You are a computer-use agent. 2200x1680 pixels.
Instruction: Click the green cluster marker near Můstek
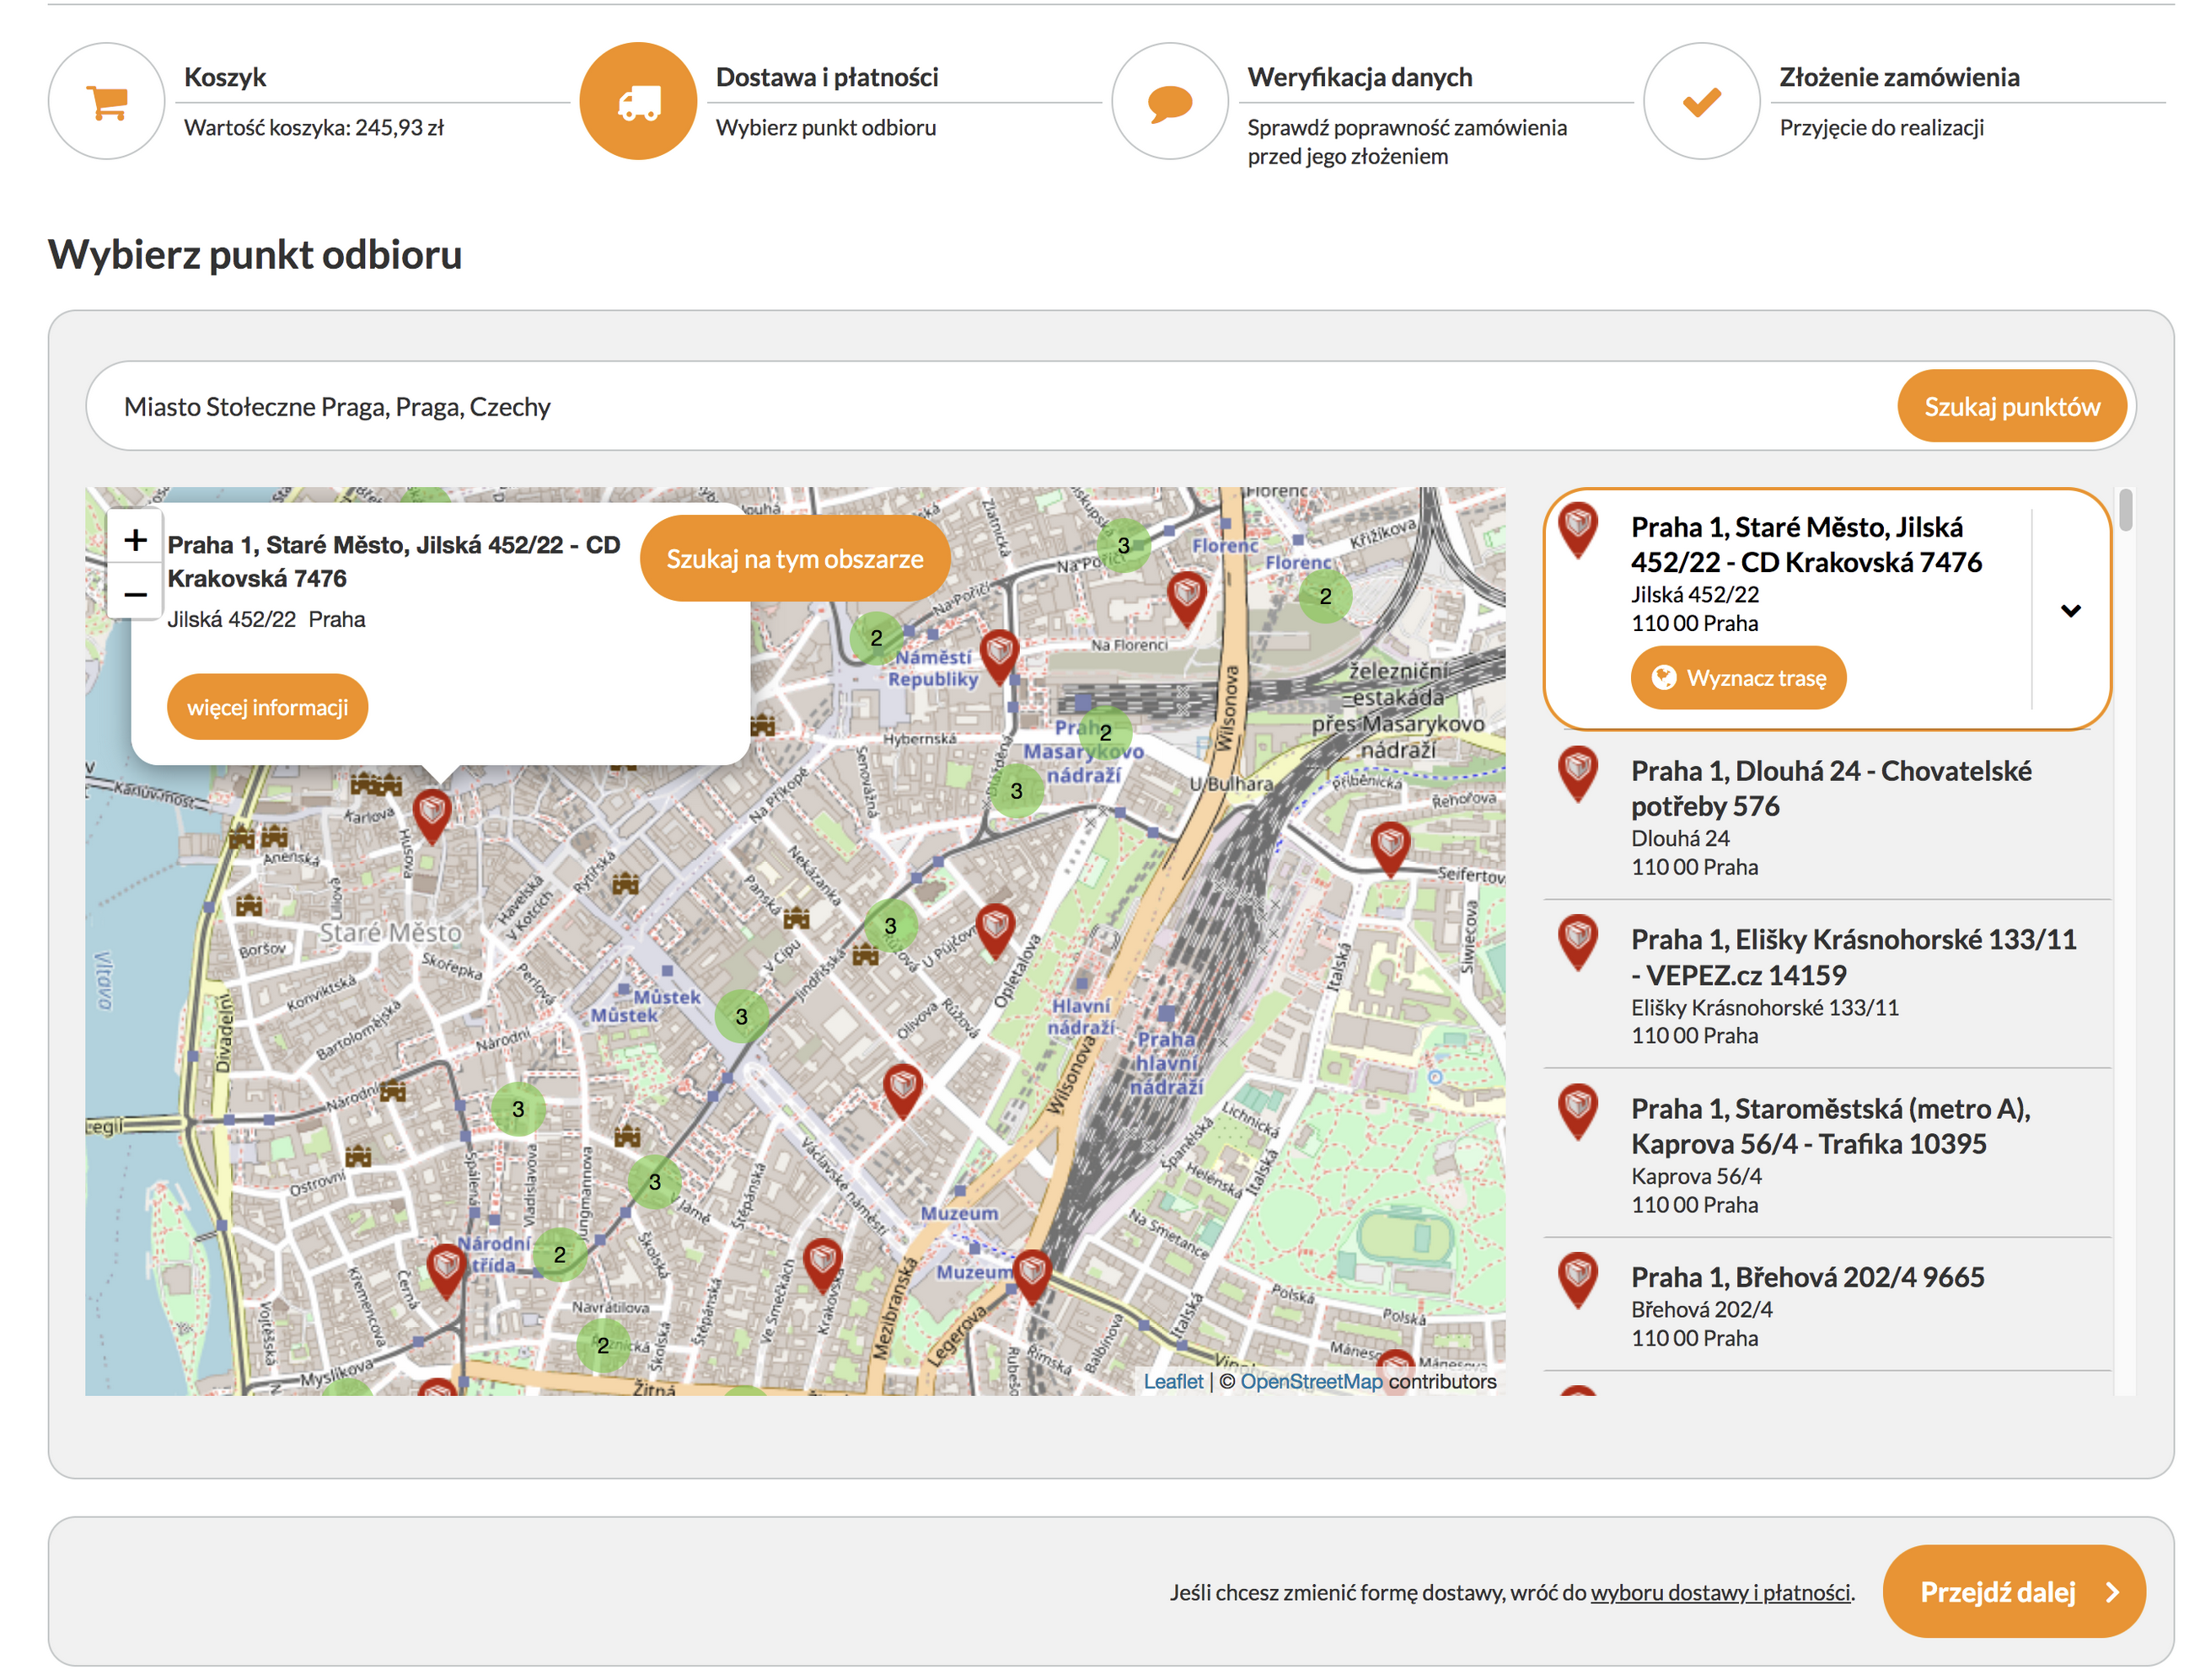(x=741, y=1016)
